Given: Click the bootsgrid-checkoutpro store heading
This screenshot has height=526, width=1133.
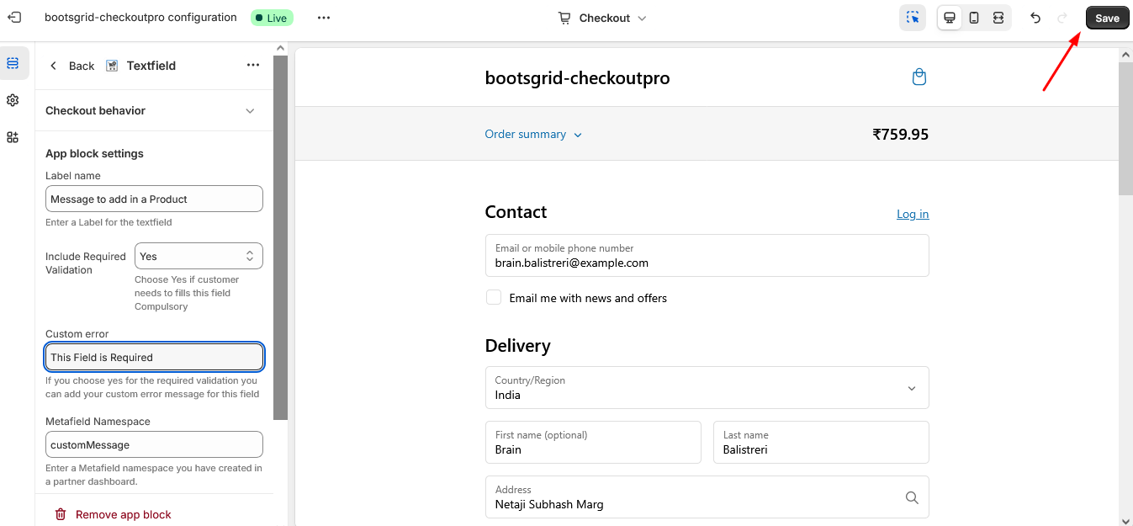Looking at the screenshot, I should pyautogui.click(x=577, y=78).
